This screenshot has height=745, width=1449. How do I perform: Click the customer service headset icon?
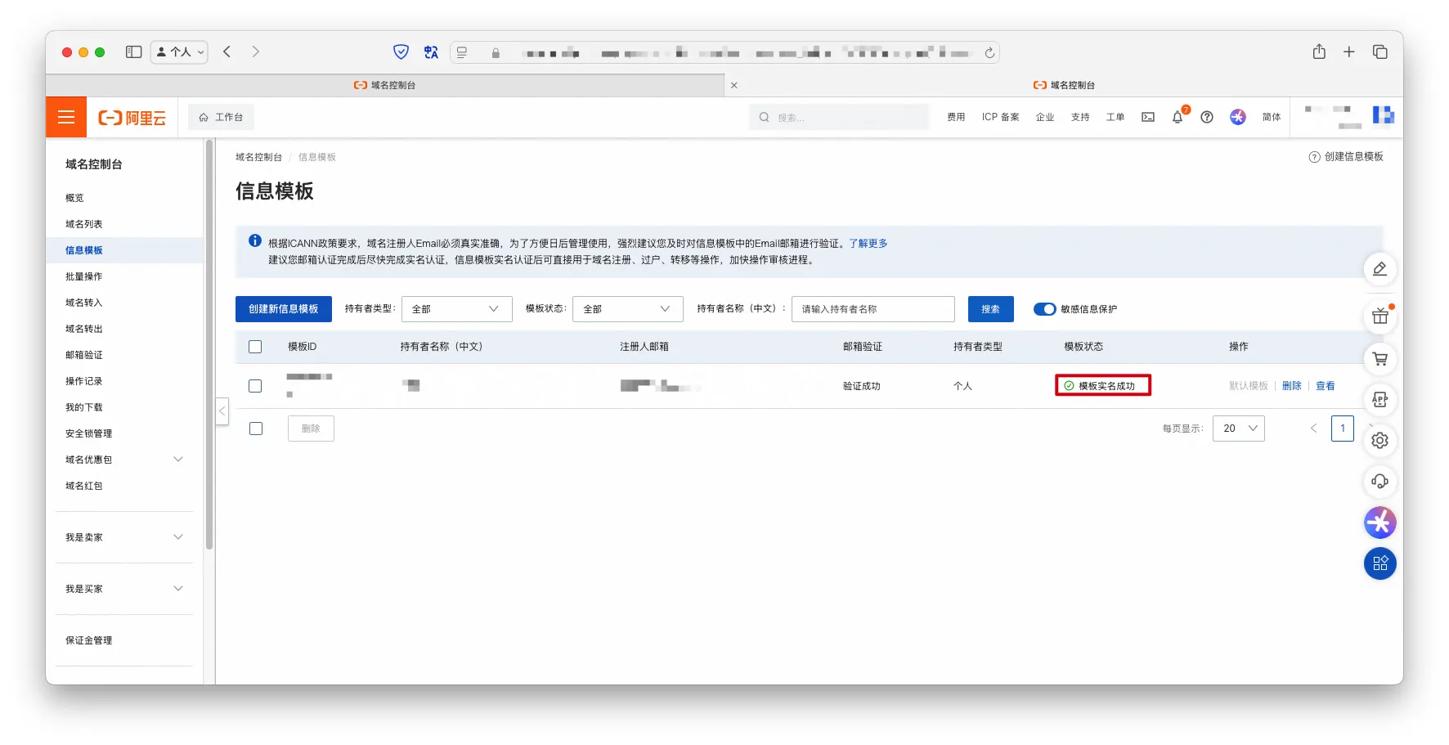coord(1379,482)
